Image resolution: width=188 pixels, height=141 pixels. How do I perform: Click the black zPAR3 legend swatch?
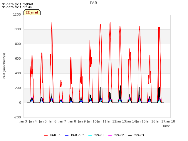click(x=130, y=136)
